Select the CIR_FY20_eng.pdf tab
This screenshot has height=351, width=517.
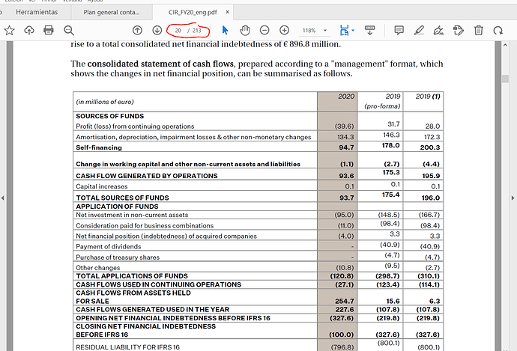193,12
